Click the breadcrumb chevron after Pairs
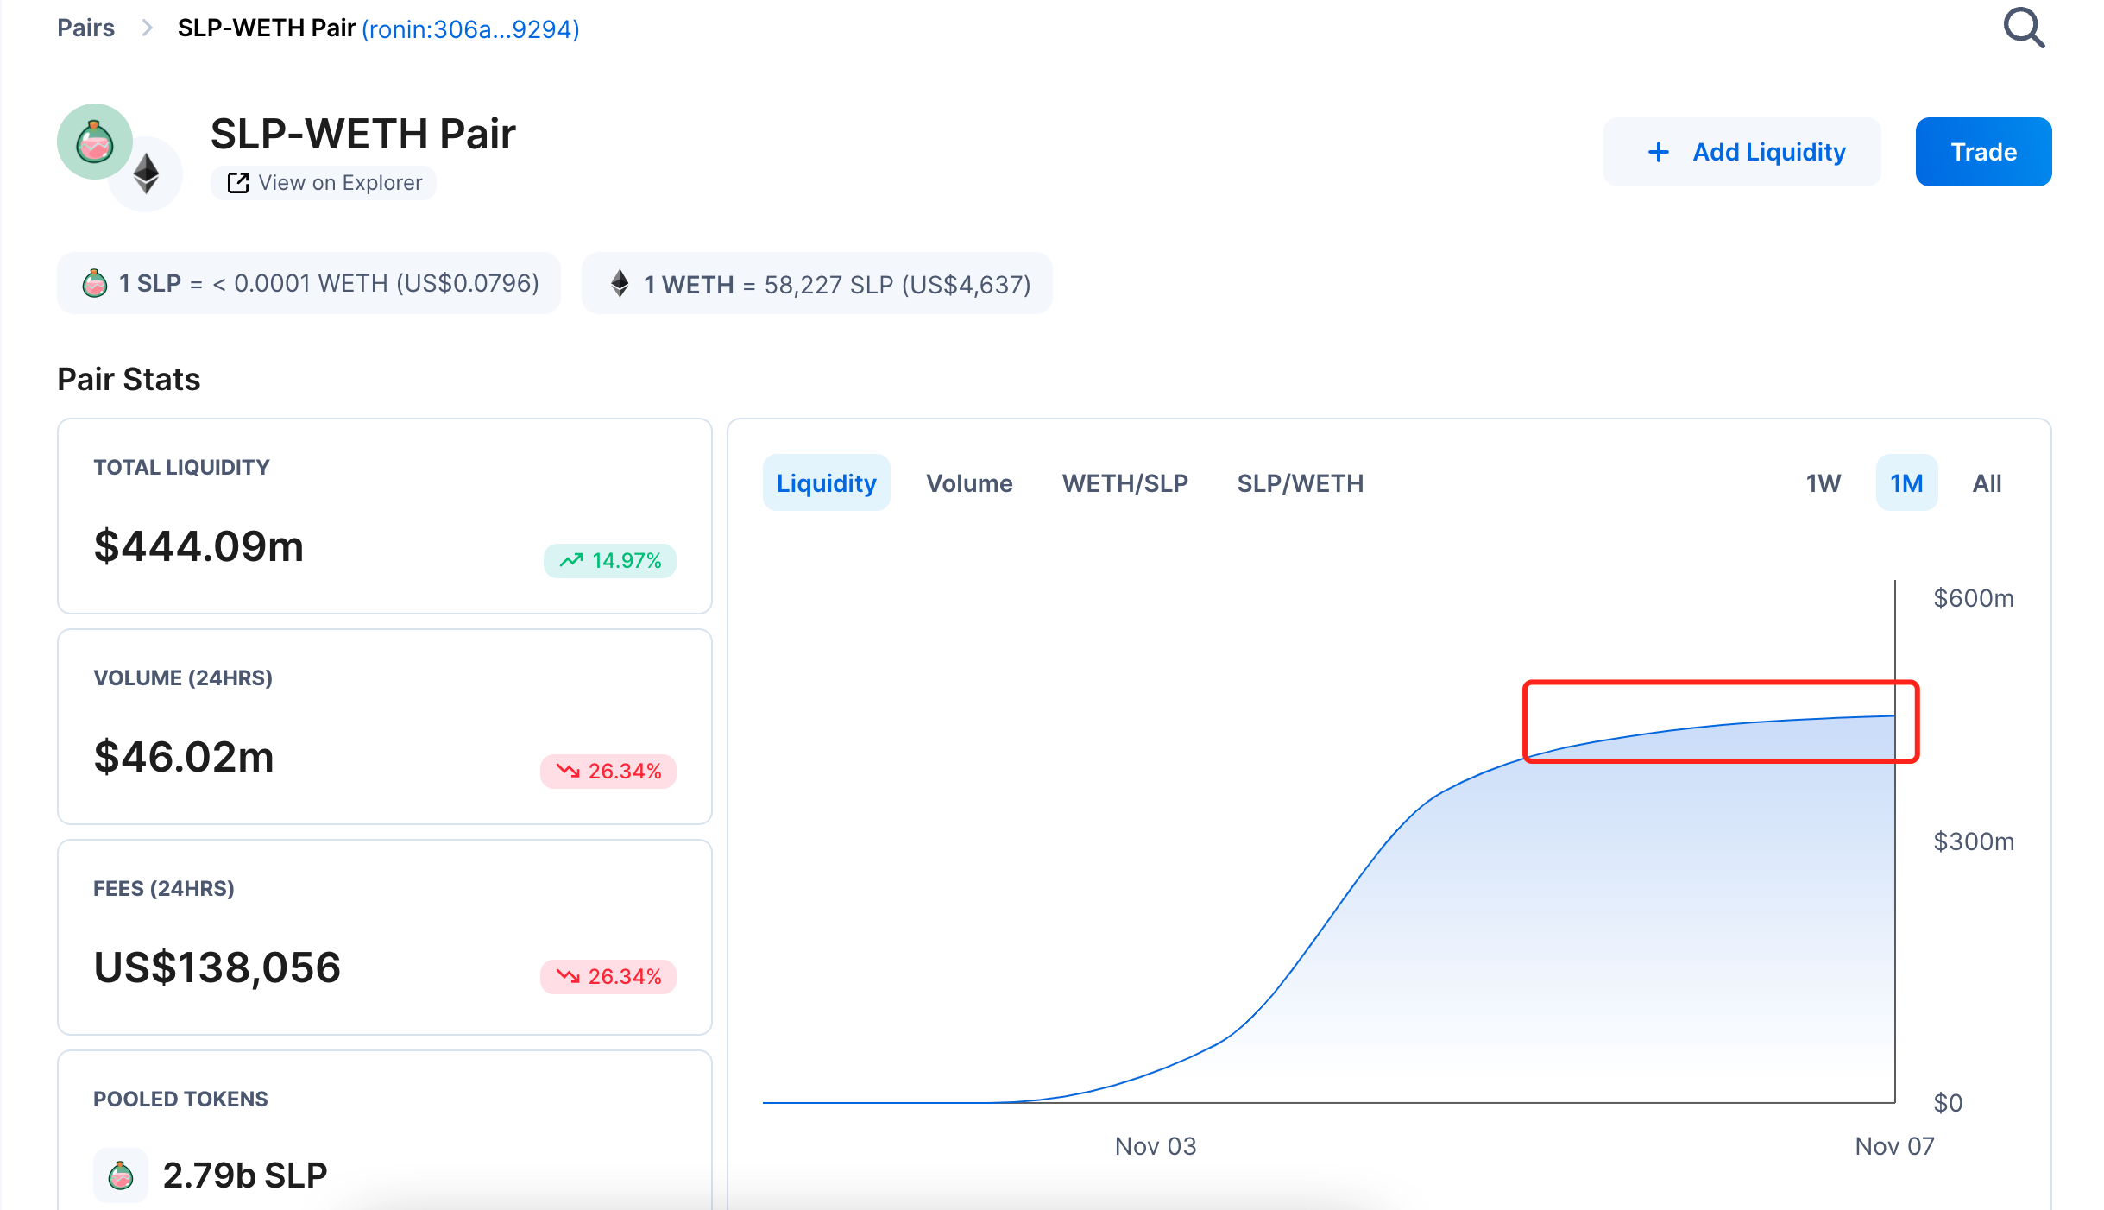 [147, 28]
